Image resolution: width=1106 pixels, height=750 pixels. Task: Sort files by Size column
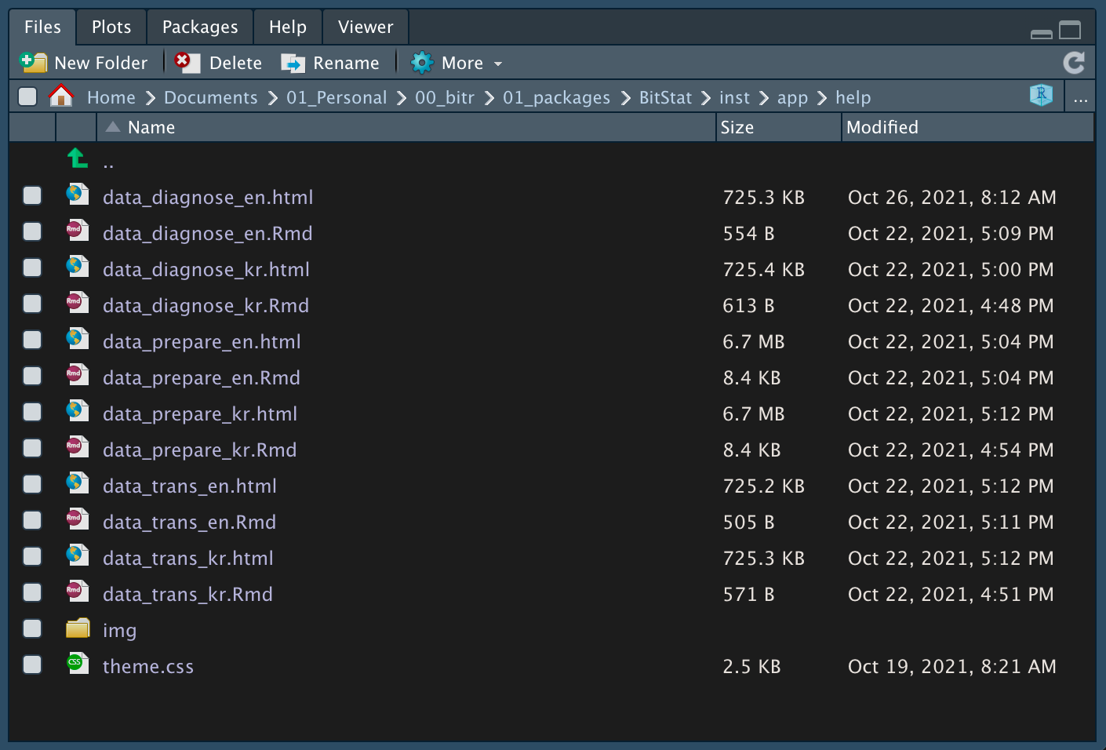click(x=779, y=127)
